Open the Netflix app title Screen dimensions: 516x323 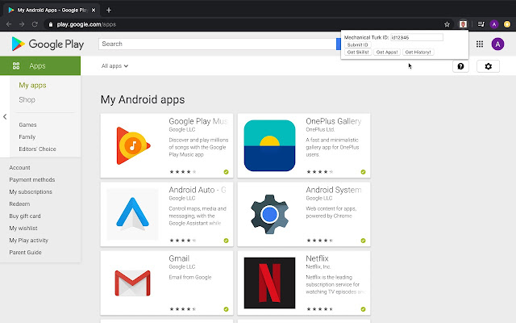[x=317, y=258]
